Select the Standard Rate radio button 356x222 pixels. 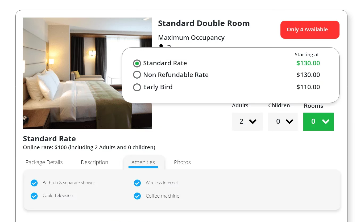pyautogui.click(x=137, y=63)
